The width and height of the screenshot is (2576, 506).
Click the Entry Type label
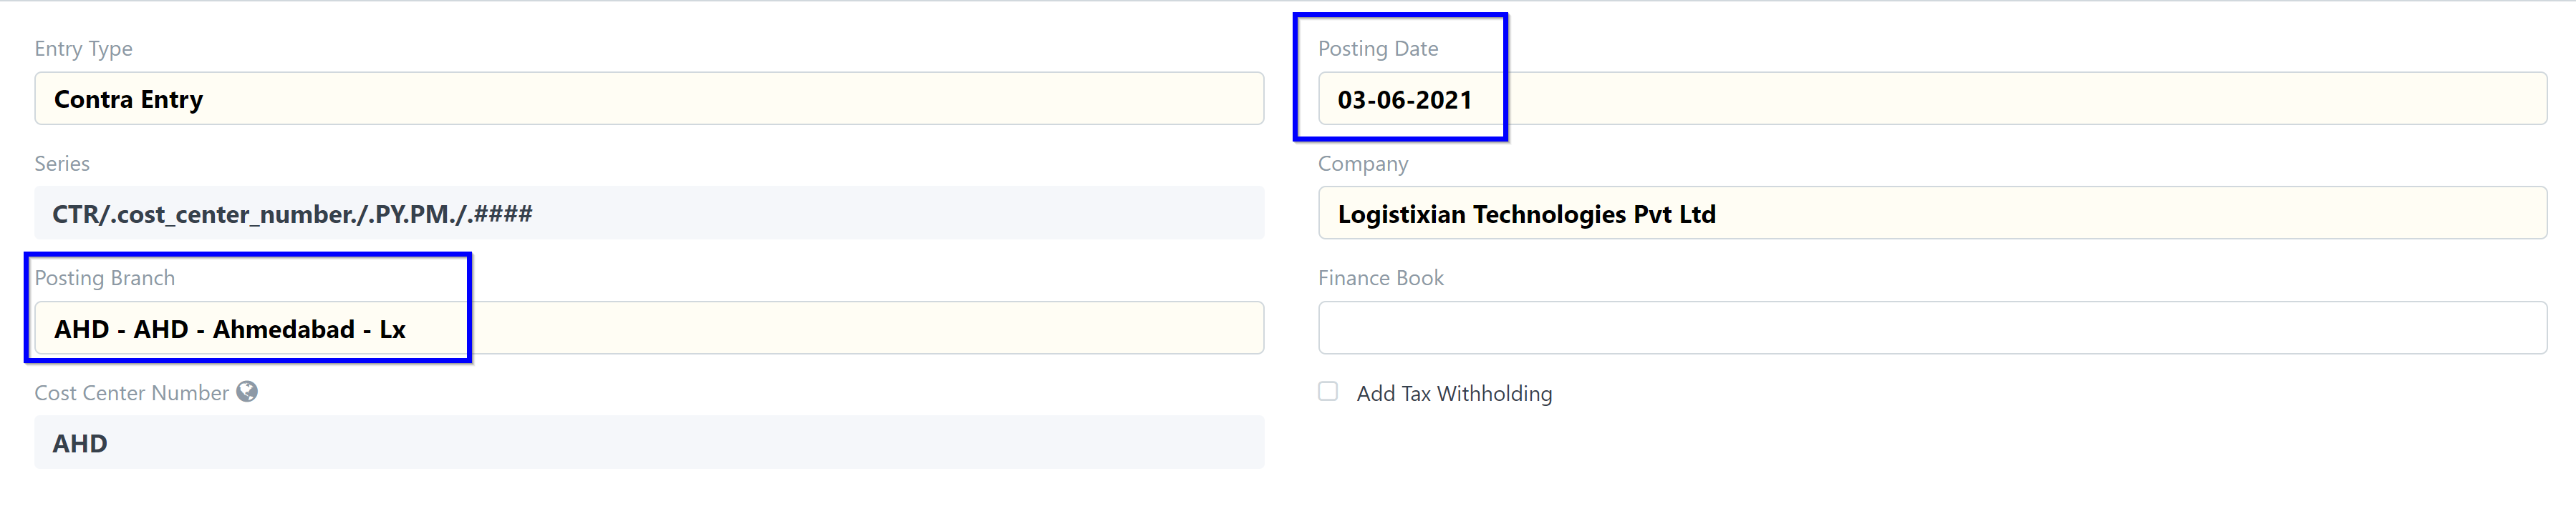point(83,49)
